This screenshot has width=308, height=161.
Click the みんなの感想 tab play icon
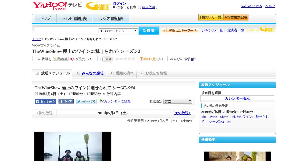pos(78,73)
